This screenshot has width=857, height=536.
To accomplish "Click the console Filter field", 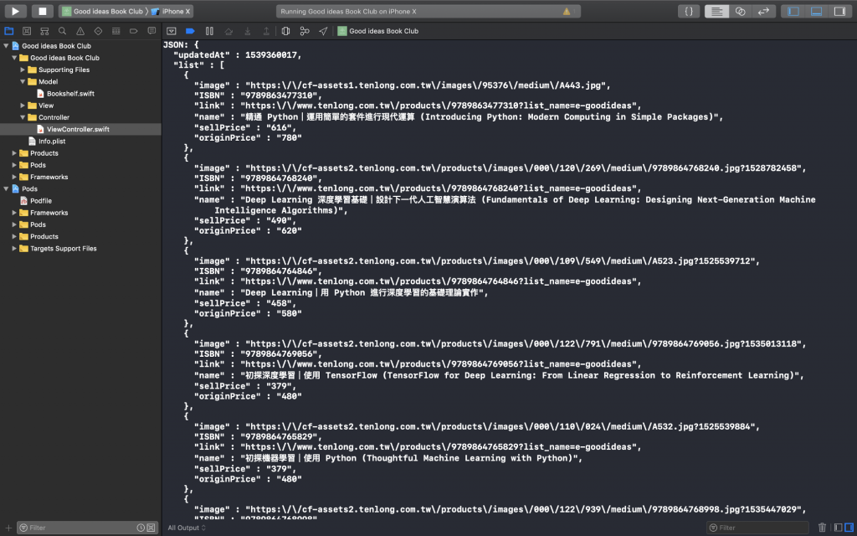I will tap(757, 528).
